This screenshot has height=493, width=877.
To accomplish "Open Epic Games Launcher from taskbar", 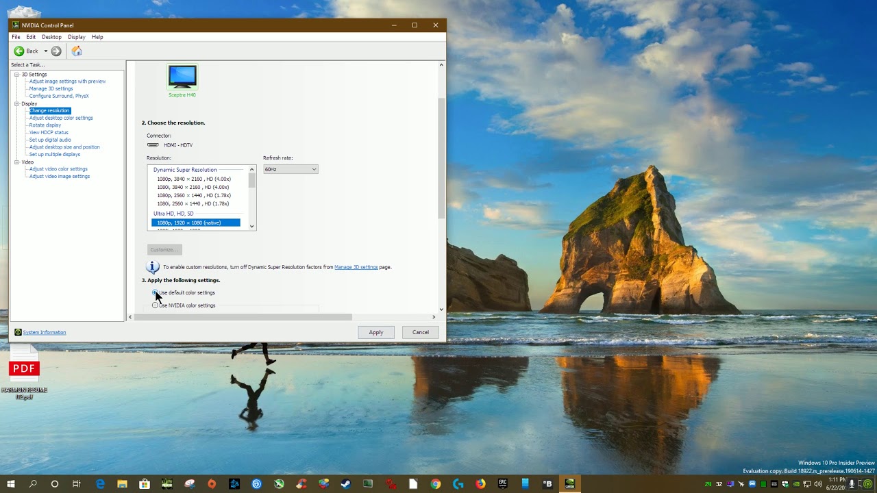I will point(502,484).
